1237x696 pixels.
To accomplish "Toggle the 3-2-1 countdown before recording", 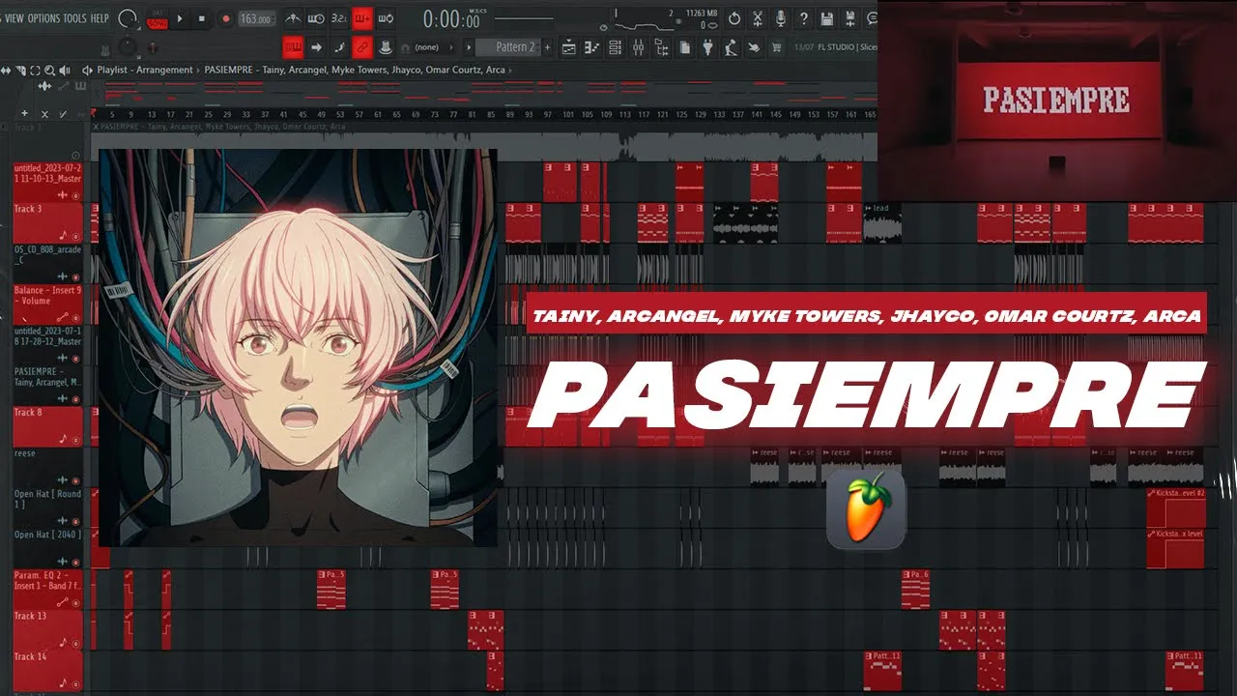I will coord(339,18).
